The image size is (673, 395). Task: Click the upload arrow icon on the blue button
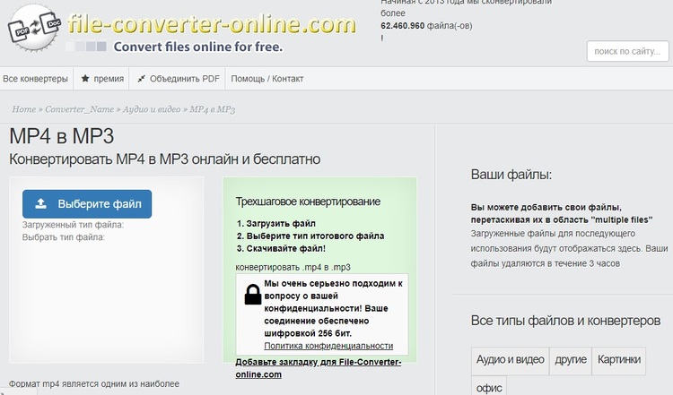(x=40, y=203)
